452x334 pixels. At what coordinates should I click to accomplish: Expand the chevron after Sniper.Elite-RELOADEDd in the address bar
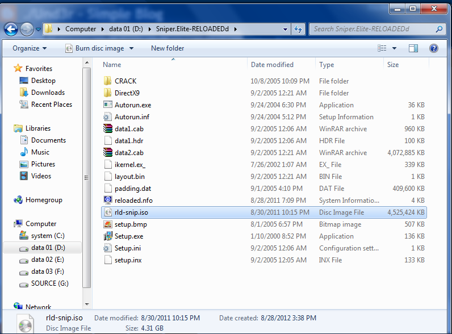coord(236,29)
